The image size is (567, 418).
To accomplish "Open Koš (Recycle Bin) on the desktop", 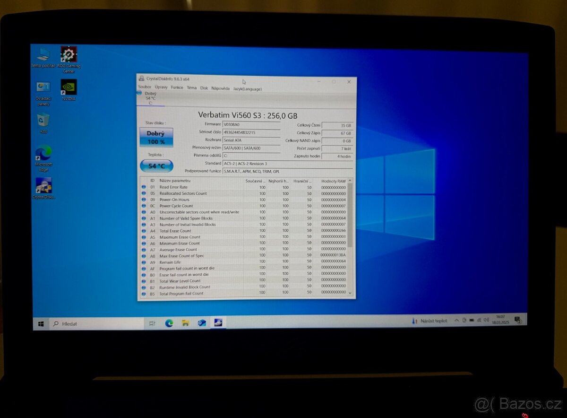I will (43, 119).
